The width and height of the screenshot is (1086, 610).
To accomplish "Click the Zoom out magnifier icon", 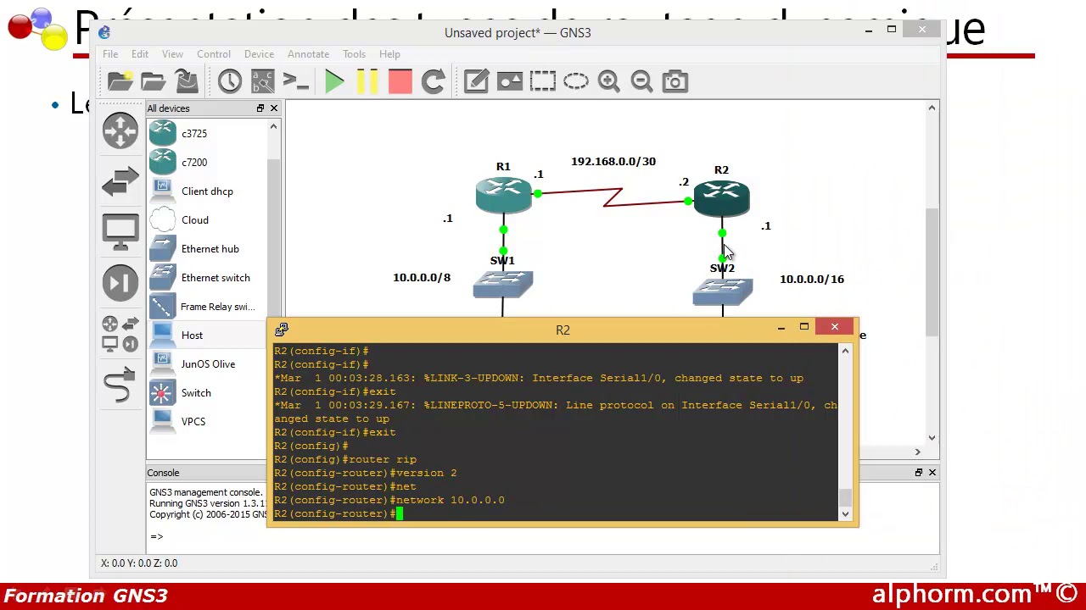I will point(641,81).
